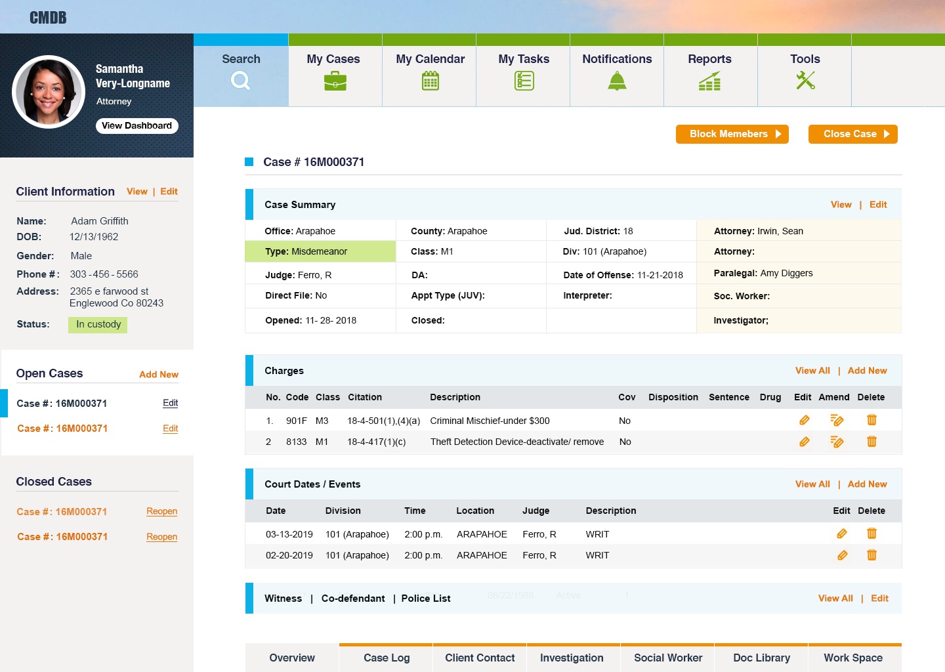Click the Close Case button
This screenshot has width=945, height=672.
tap(853, 134)
